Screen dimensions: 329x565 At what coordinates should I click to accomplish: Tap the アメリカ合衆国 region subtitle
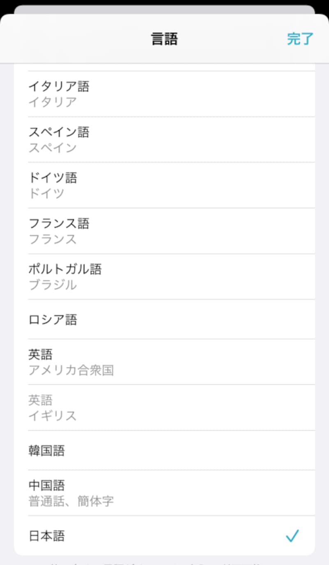71,370
